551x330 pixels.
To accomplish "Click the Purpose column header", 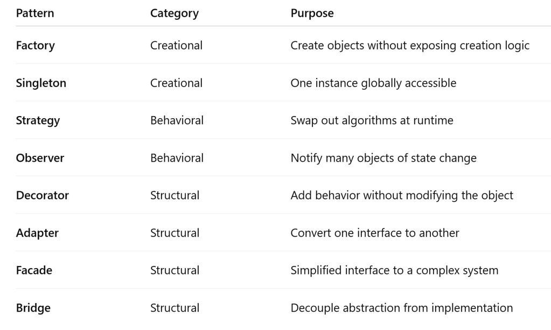I will 312,13.
